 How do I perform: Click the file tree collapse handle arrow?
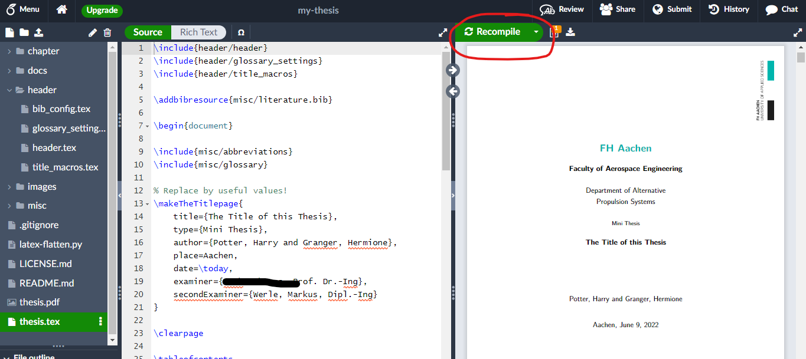(119, 195)
